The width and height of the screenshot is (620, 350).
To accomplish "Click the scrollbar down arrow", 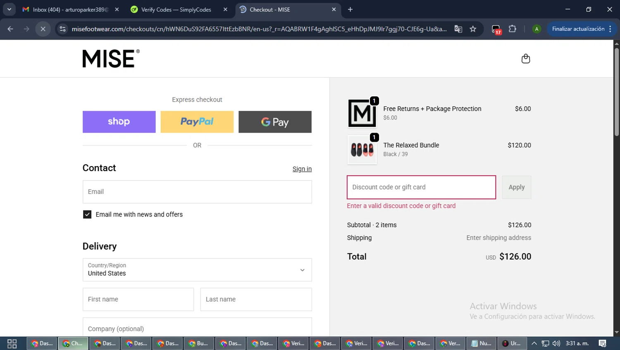I will tap(617, 332).
